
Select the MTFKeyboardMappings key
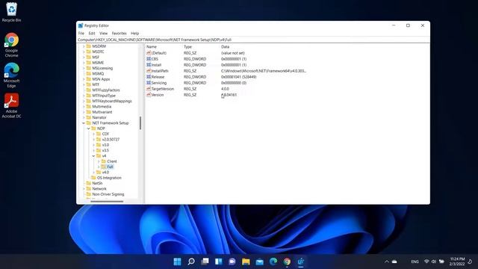pos(112,101)
